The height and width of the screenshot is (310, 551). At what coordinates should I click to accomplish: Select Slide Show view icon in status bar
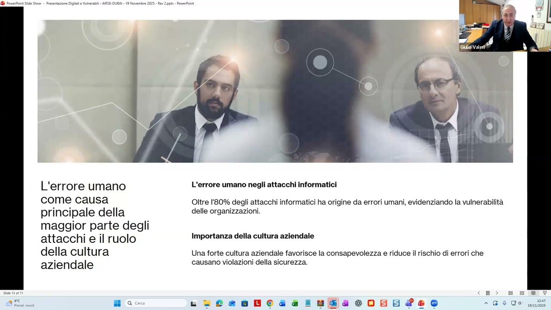[x=545, y=293]
